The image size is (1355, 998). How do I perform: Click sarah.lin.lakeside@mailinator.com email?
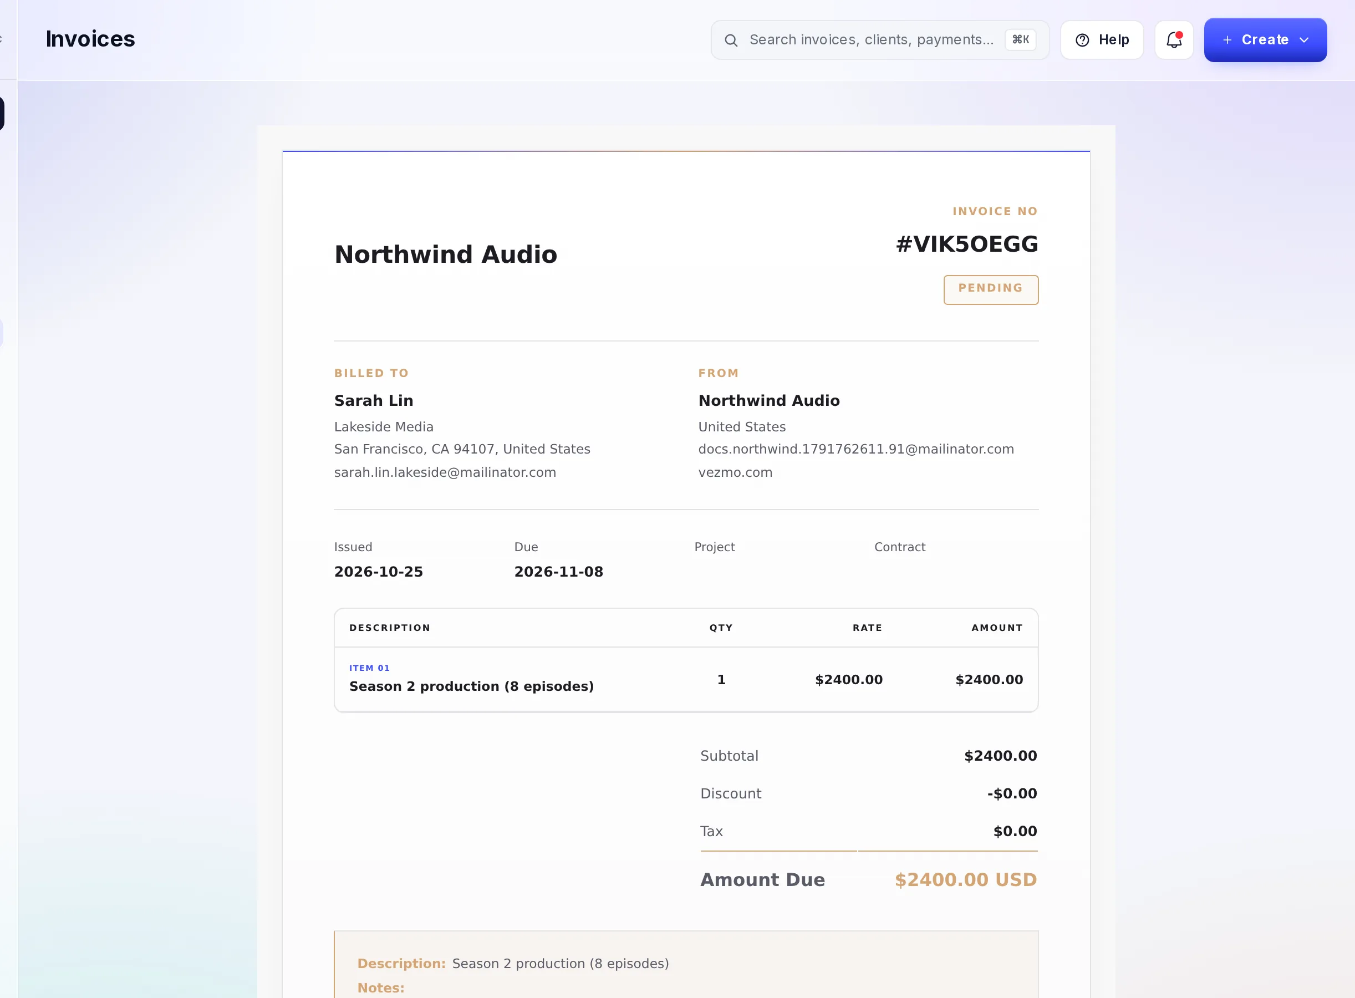(445, 472)
